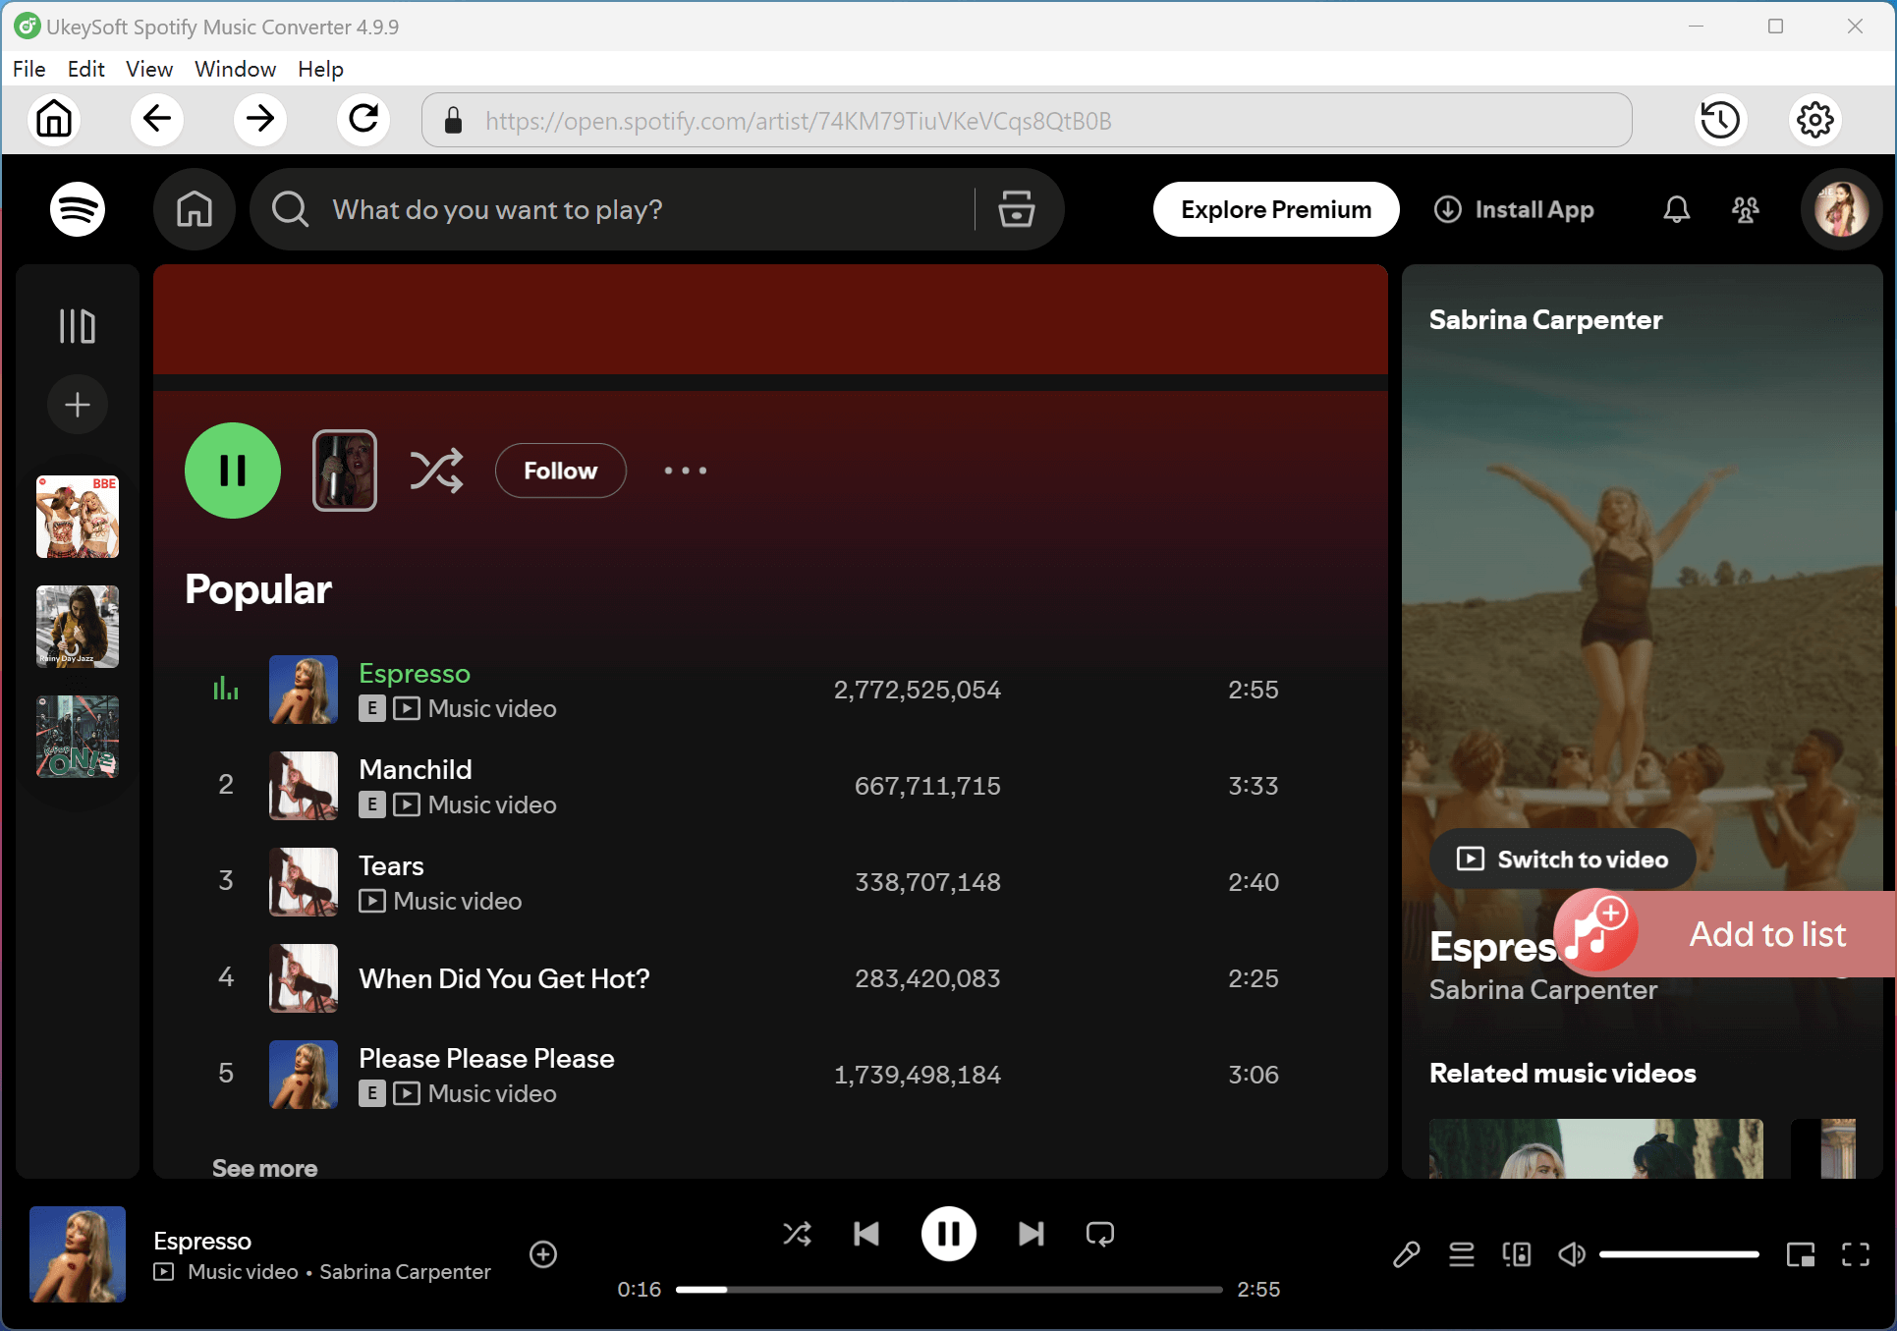Show lyrics with the microphone icon

point(1406,1254)
